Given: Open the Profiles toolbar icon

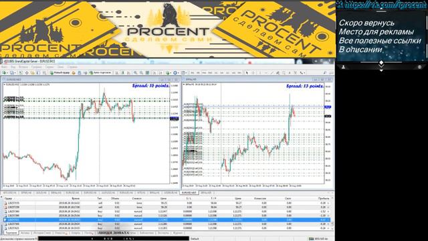Looking at the screenshot, I should point(12,73).
